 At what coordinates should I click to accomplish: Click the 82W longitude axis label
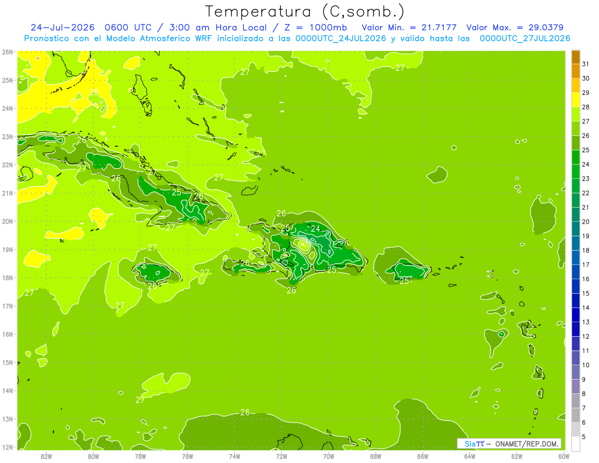point(46,456)
